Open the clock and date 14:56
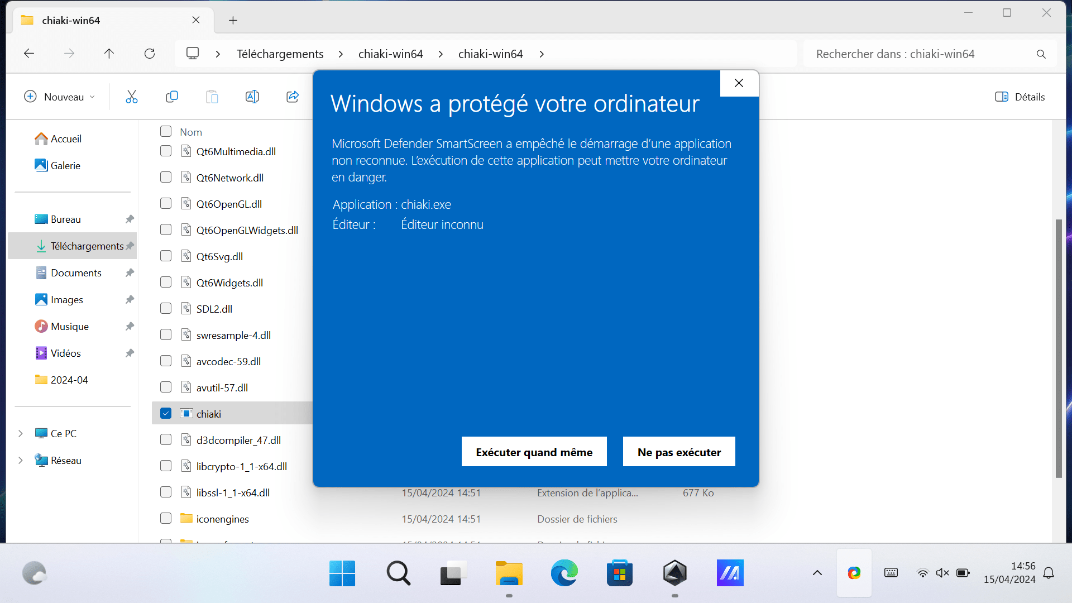The height and width of the screenshot is (603, 1072). pyautogui.click(x=1009, y=573)
